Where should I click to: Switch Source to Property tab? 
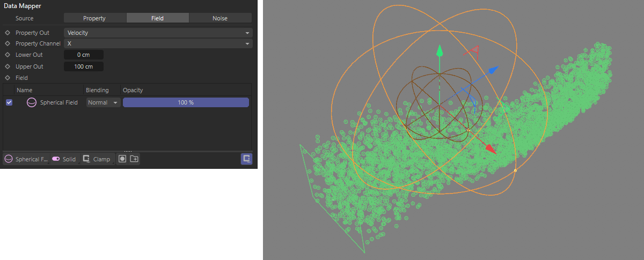[94, 18]
